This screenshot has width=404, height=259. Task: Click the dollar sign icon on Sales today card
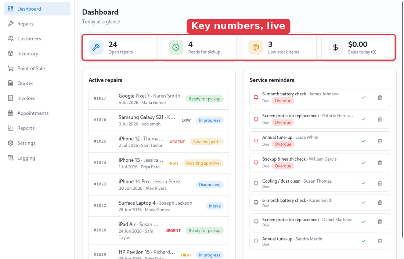[x=335, y=47]
